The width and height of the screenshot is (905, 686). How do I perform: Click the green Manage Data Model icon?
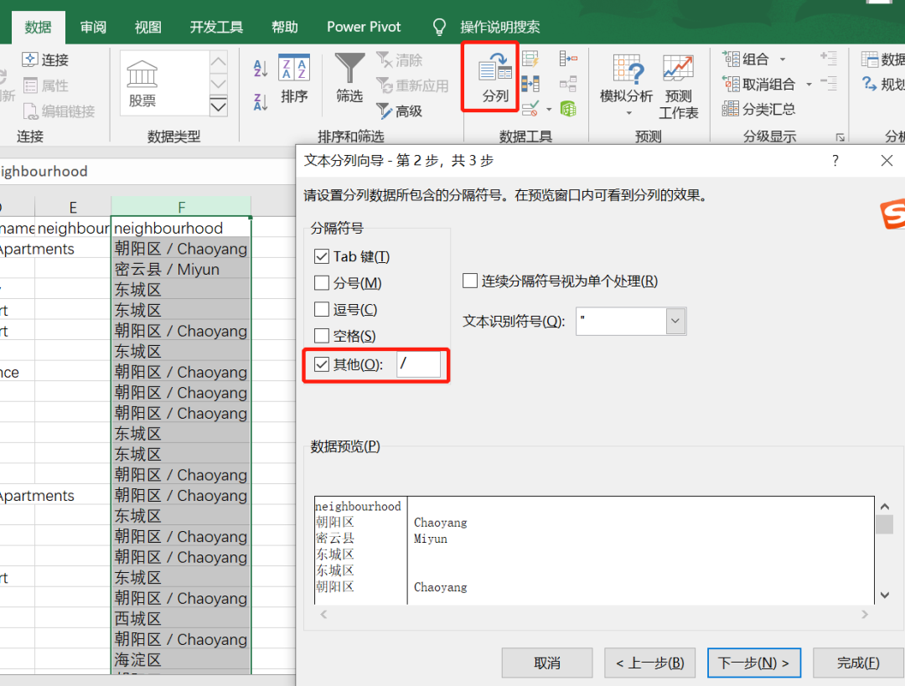(568, 108)
